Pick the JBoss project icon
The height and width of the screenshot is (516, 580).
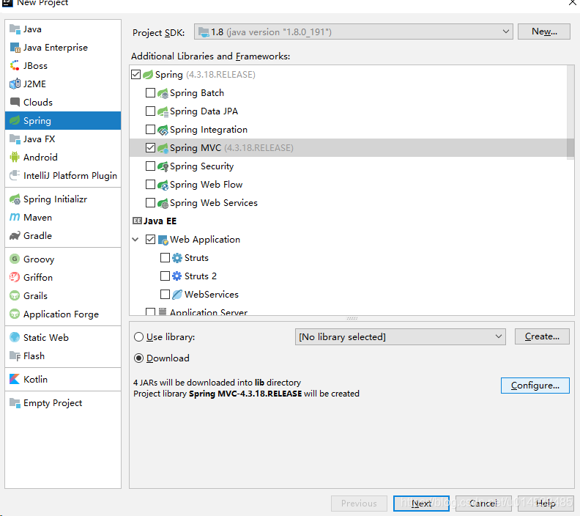(x=15, y=65)
